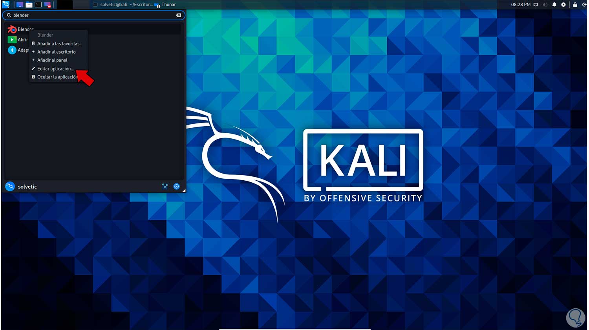
Task: Click the lock screen padlock icon
Action: click(x=575, y=5)
